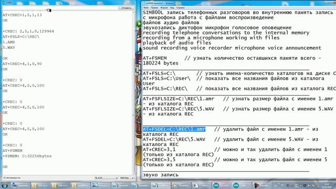Open the line ending dropdown in the serial monitor
Viewport: 336px width, 189px height.
[x=106, y=178]
